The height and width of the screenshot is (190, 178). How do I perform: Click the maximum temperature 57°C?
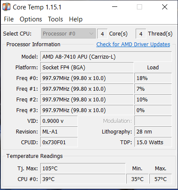pyautogui.click(x=160, y=179)
